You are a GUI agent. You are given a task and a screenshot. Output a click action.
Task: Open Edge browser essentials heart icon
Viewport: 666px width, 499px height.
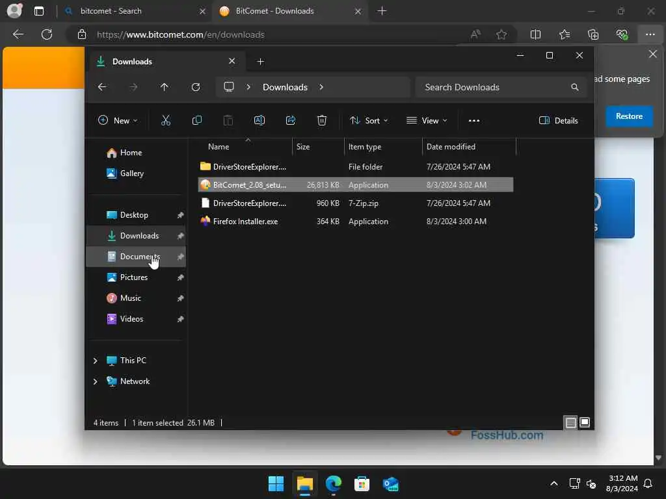click(x=622, y=34)
